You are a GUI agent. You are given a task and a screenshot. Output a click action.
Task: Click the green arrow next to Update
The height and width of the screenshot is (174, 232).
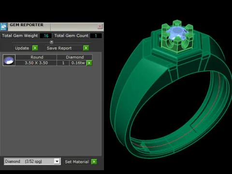(x=35, y=48)
